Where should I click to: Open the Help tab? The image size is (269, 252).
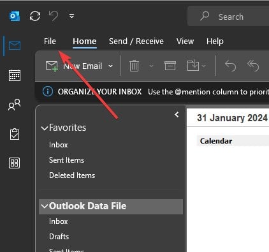click(215, 41)
